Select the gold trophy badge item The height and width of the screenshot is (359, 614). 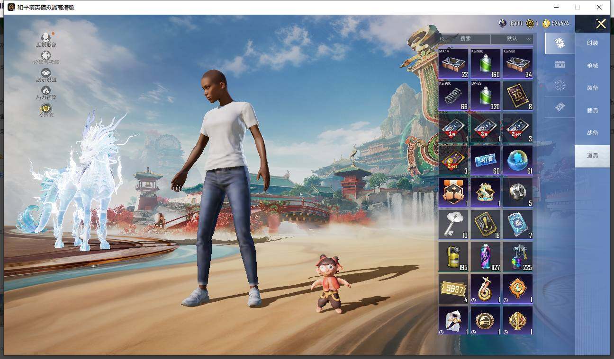point(518,321)
